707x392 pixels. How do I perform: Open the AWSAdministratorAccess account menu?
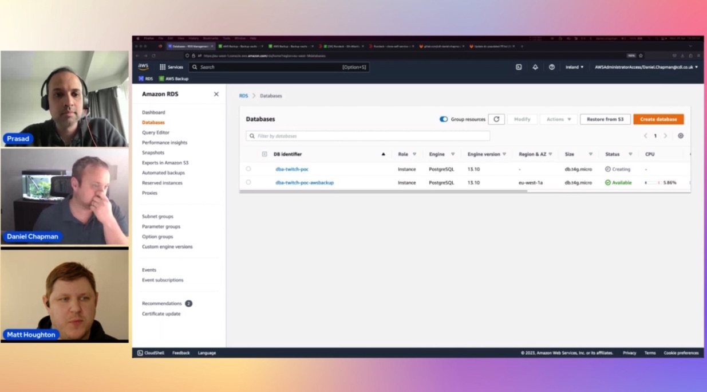[x=646, y=67]
